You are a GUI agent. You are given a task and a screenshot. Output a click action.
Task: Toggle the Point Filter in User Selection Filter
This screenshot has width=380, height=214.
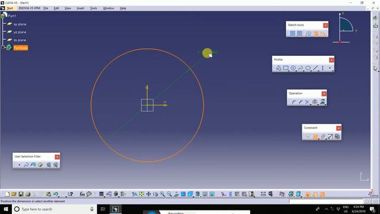pos(19,165)
